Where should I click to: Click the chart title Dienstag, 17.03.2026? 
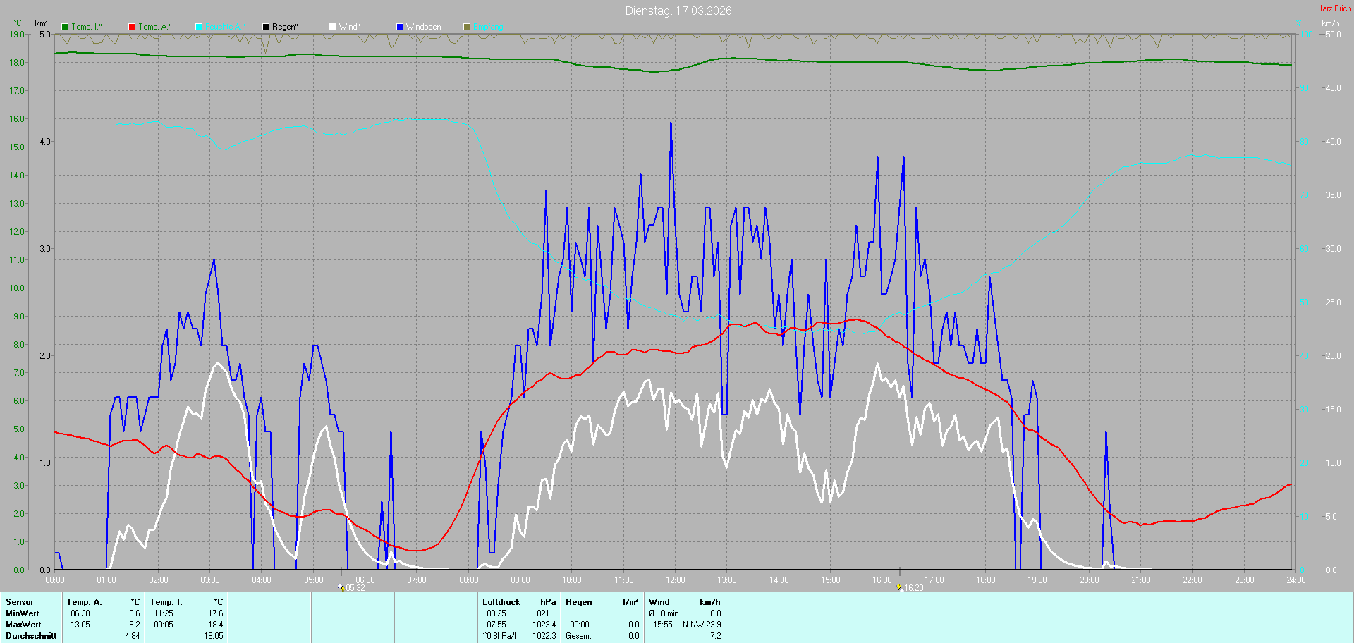pyautogui.click(x=678, y=11)
